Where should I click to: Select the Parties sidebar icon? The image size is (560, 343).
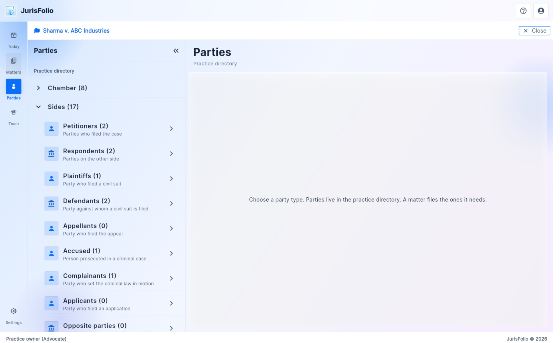click(14, 87)
